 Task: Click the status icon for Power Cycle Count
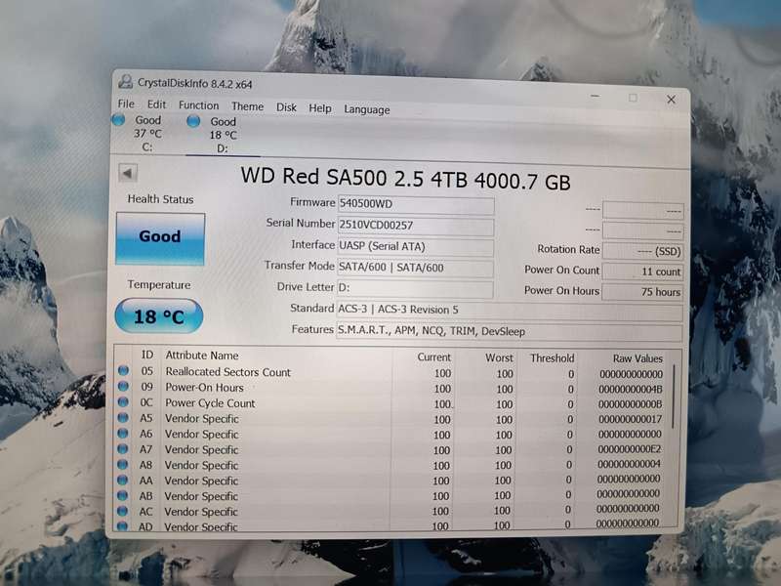pyautogui.click(x=123, y=401)
